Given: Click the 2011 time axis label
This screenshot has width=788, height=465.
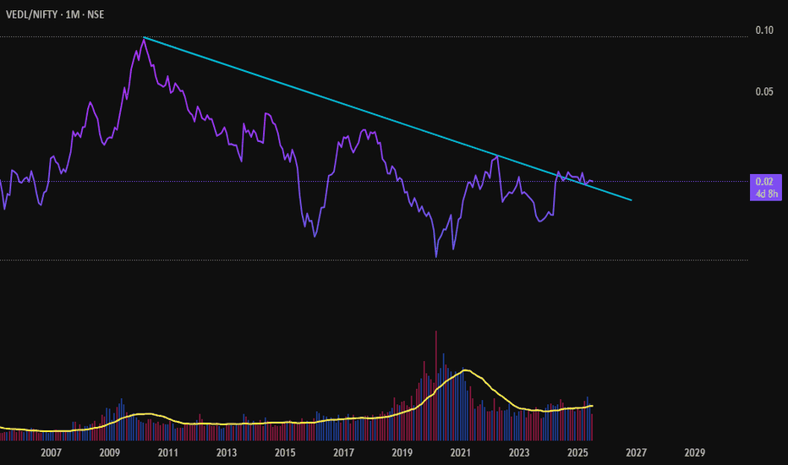Looking at the screenshot, I should (x=168, y=452).
